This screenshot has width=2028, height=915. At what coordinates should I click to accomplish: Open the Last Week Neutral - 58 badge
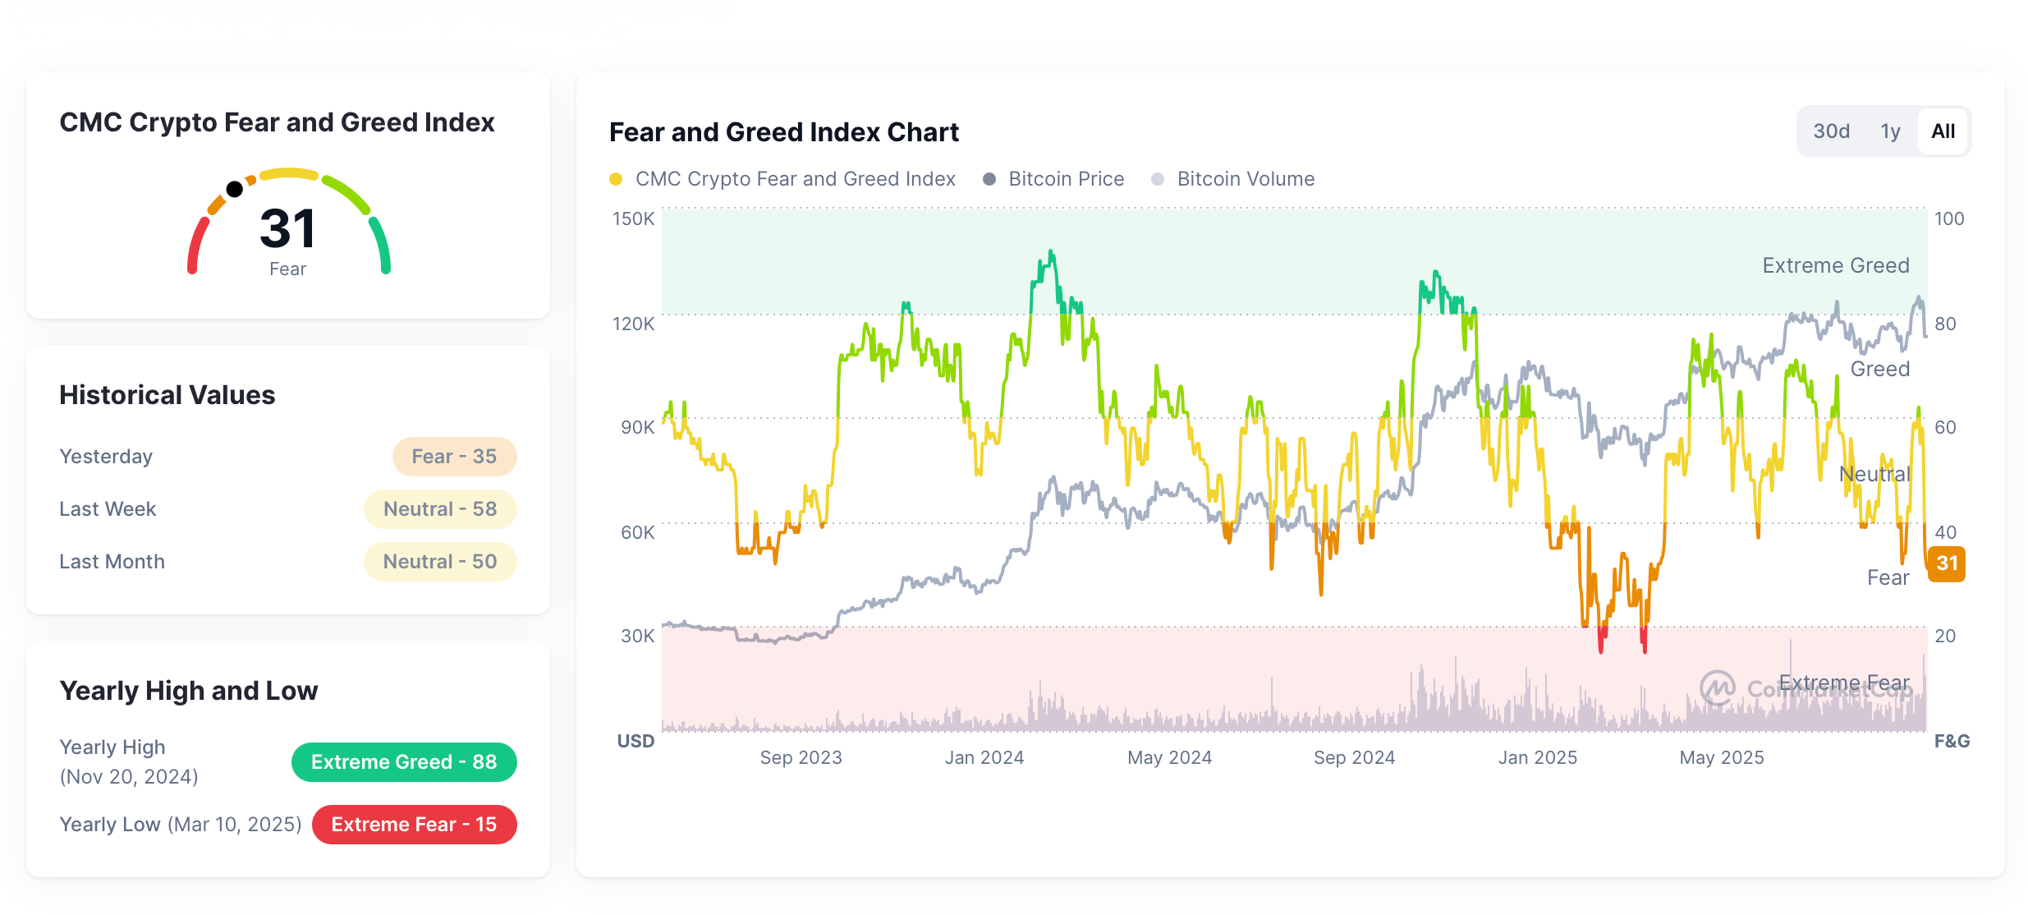(x=440, y=509)
